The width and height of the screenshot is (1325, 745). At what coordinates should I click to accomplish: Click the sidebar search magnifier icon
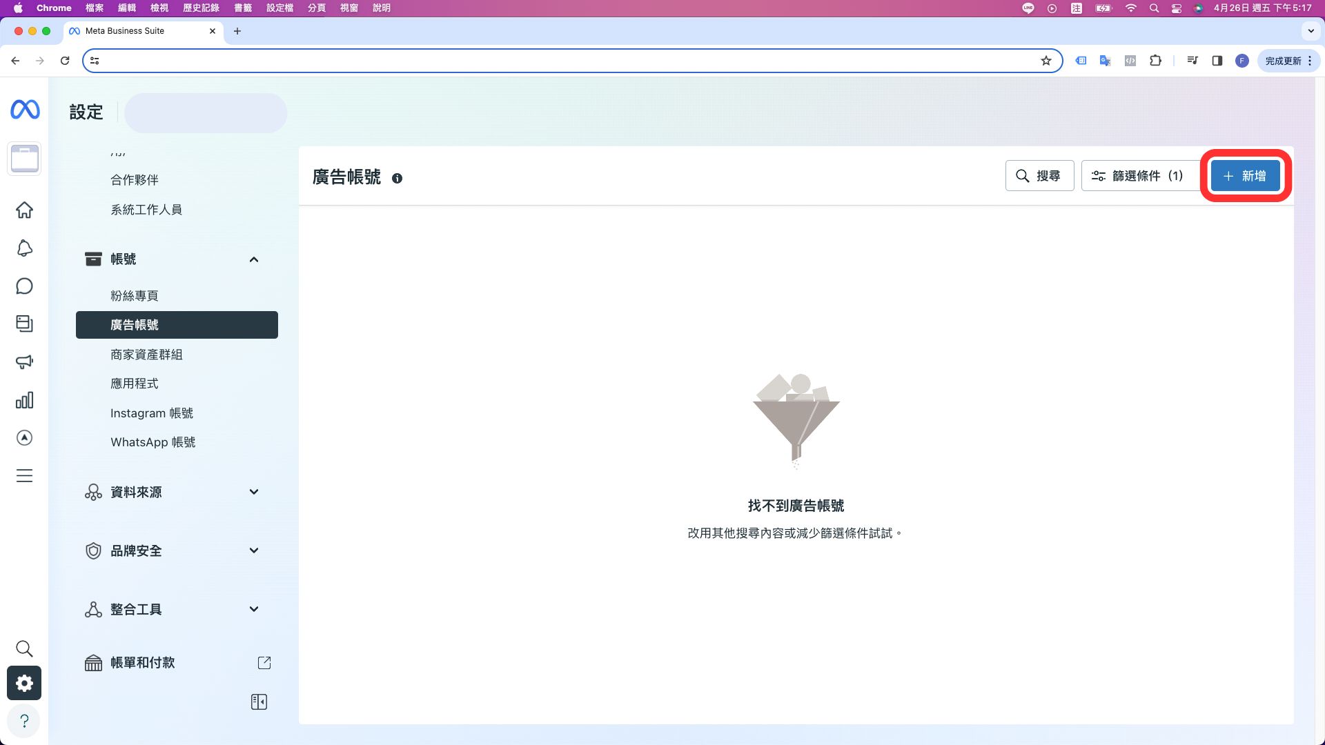24,648
